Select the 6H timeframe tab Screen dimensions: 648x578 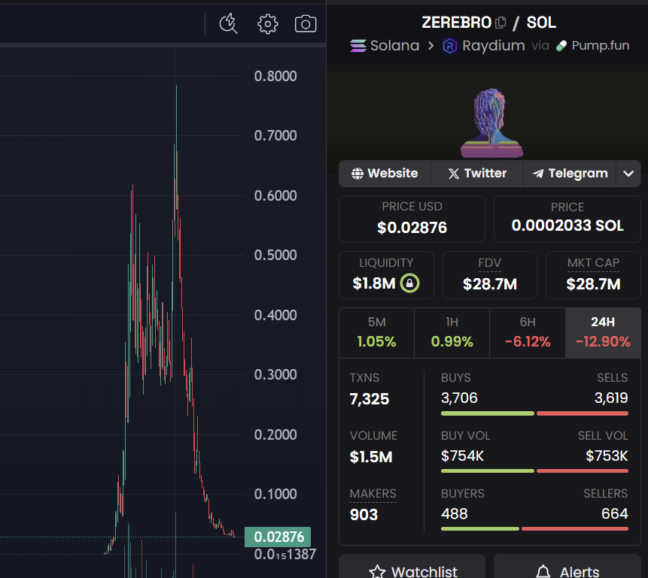(528, 333)
